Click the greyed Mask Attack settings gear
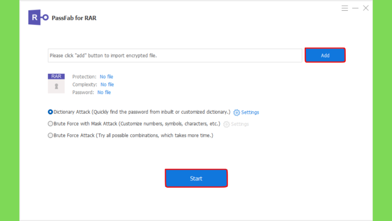The width and height of the screenshot is (392, 221). [x=227, y=124]
